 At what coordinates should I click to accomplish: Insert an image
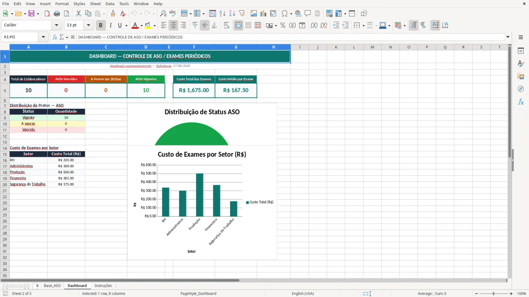254,14
